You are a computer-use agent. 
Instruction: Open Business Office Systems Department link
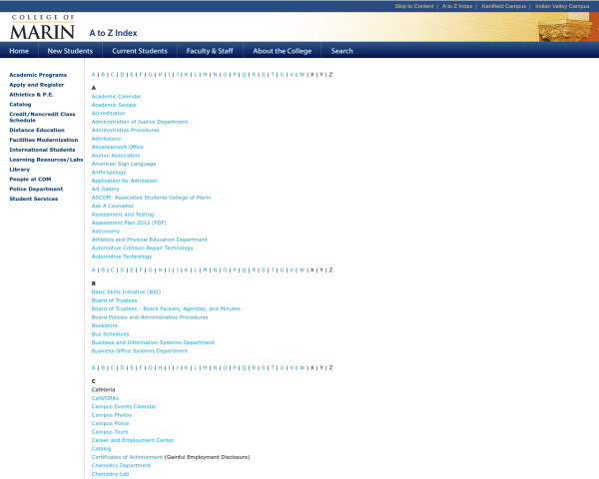point(140,350)
